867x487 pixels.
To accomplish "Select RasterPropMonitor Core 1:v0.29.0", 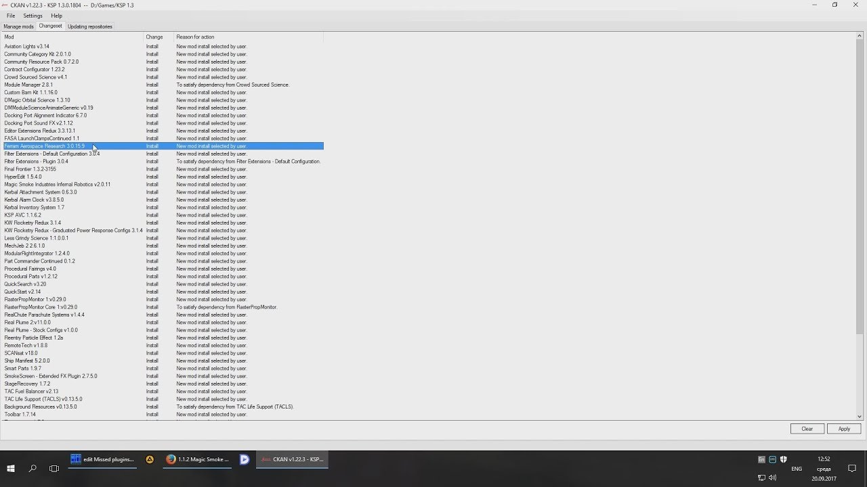I will click(163, 307).
